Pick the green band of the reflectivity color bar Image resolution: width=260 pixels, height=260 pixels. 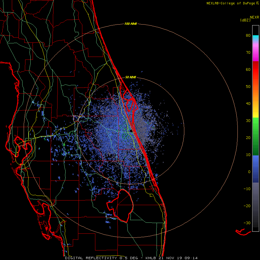coord(256,137)
